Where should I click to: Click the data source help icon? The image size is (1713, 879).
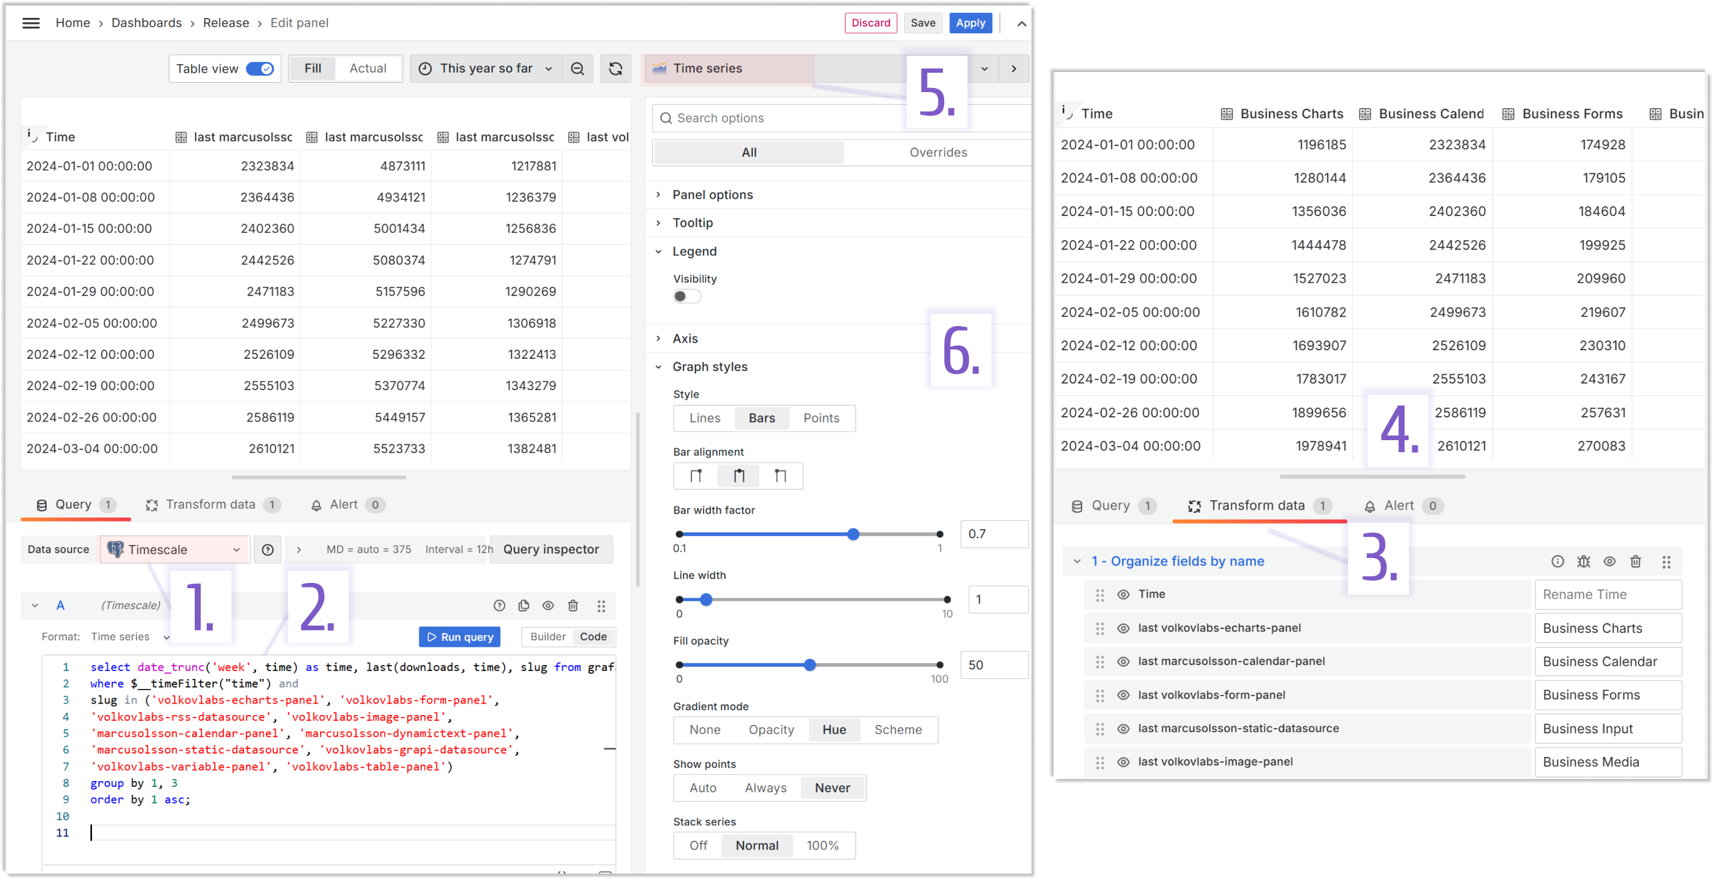click(x=267, y=550)
